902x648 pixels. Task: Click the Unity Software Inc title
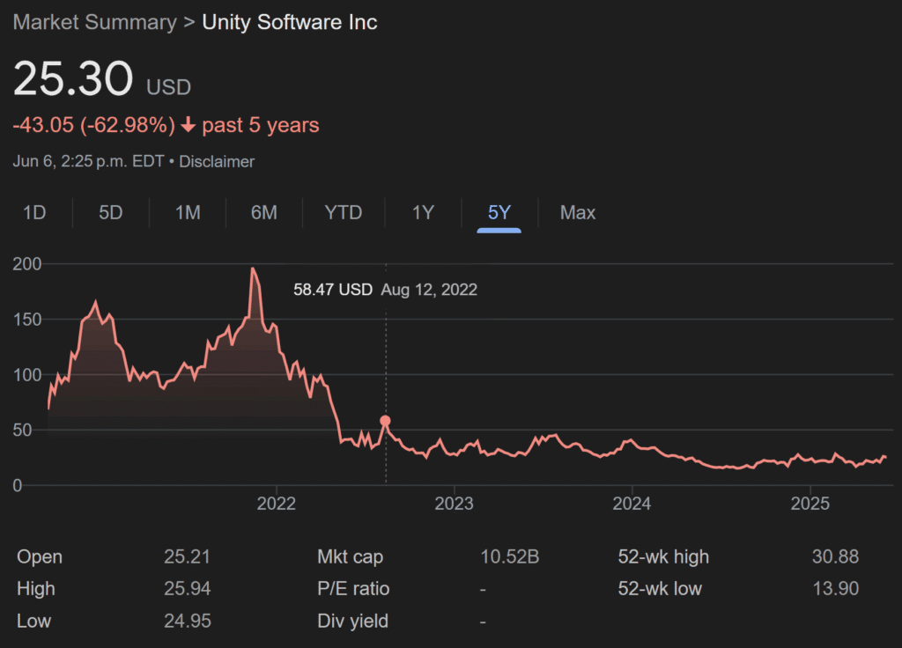click(x=289, y=22)
